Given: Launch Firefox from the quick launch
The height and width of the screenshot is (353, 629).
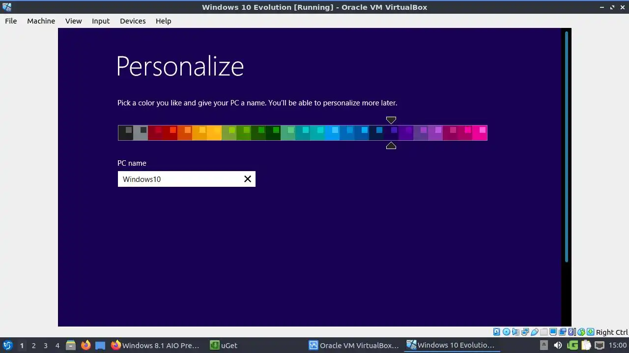Looking at the screenshot, I should 86,345.
